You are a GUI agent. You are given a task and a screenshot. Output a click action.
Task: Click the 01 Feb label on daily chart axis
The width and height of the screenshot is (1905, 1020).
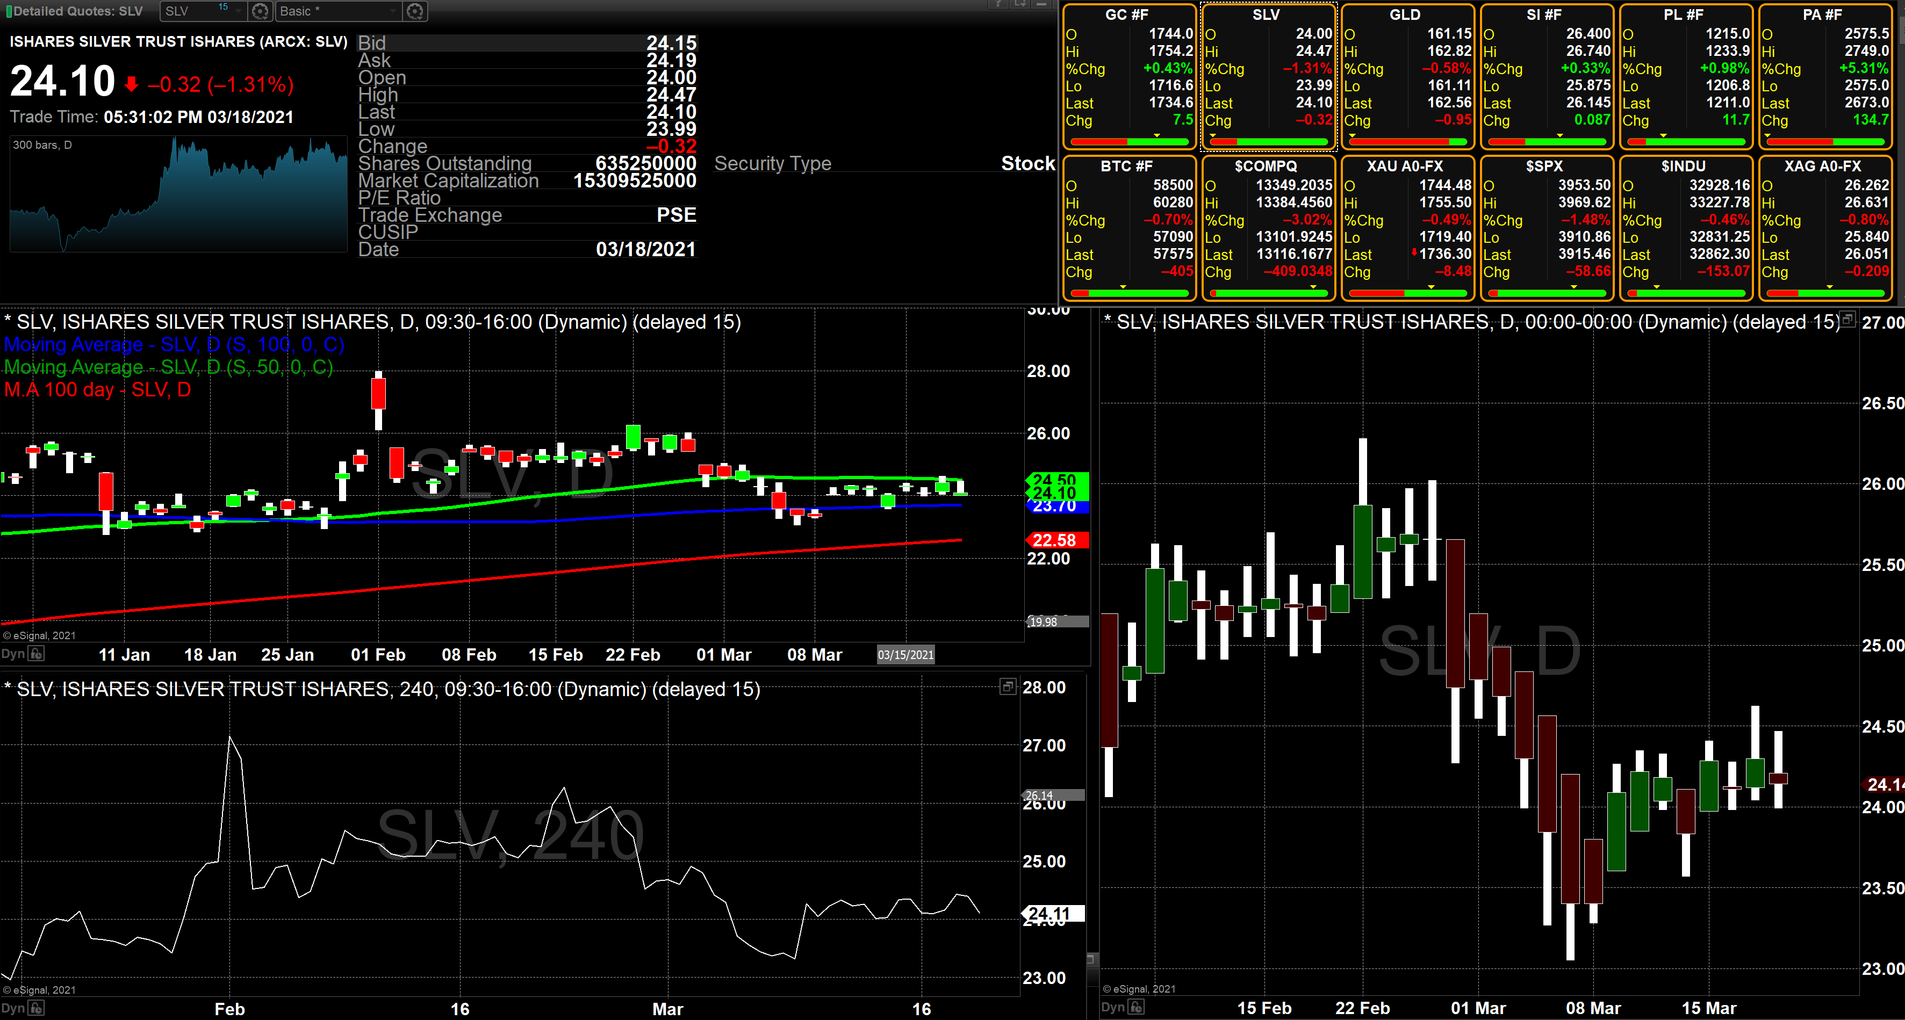point(378,655)
